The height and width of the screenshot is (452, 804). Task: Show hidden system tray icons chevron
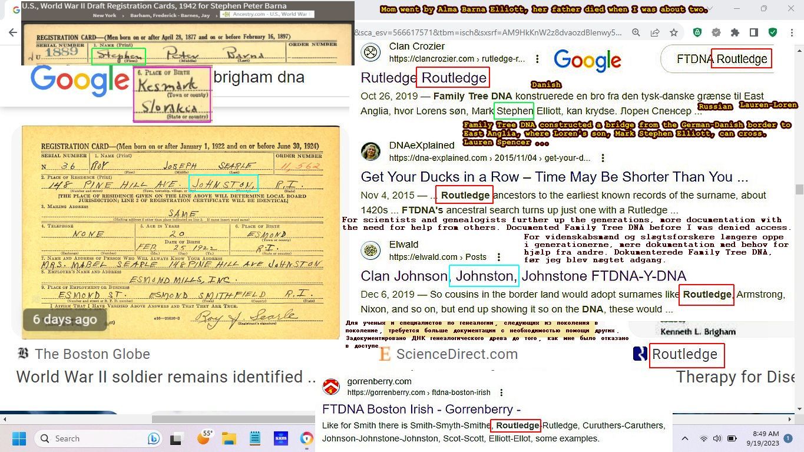[x=684, y=438]
